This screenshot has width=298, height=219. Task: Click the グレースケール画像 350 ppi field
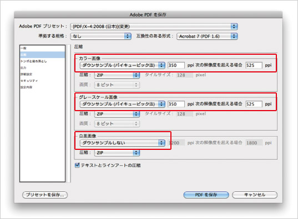(x=176, y=104)
